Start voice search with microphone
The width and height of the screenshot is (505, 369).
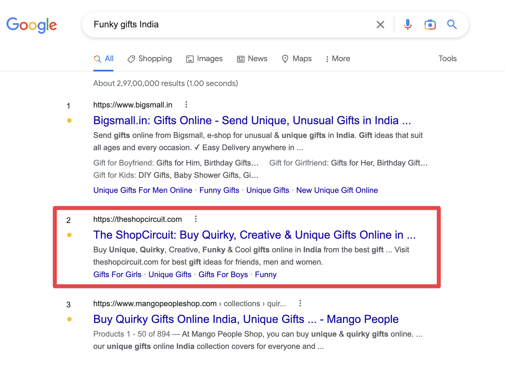tap(408, 25)
